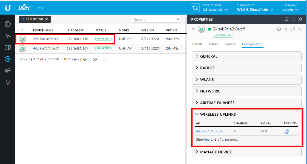Expand the WLANs section
307x164 pixels.
(246, 80)
